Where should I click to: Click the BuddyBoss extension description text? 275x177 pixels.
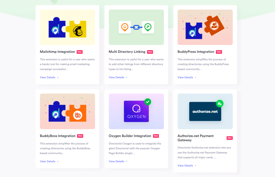[65, 149]
